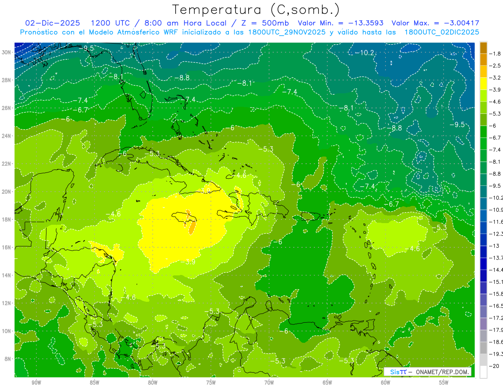
Task: Click the 90W longitude axis label
Action: (x=36, y=383)
